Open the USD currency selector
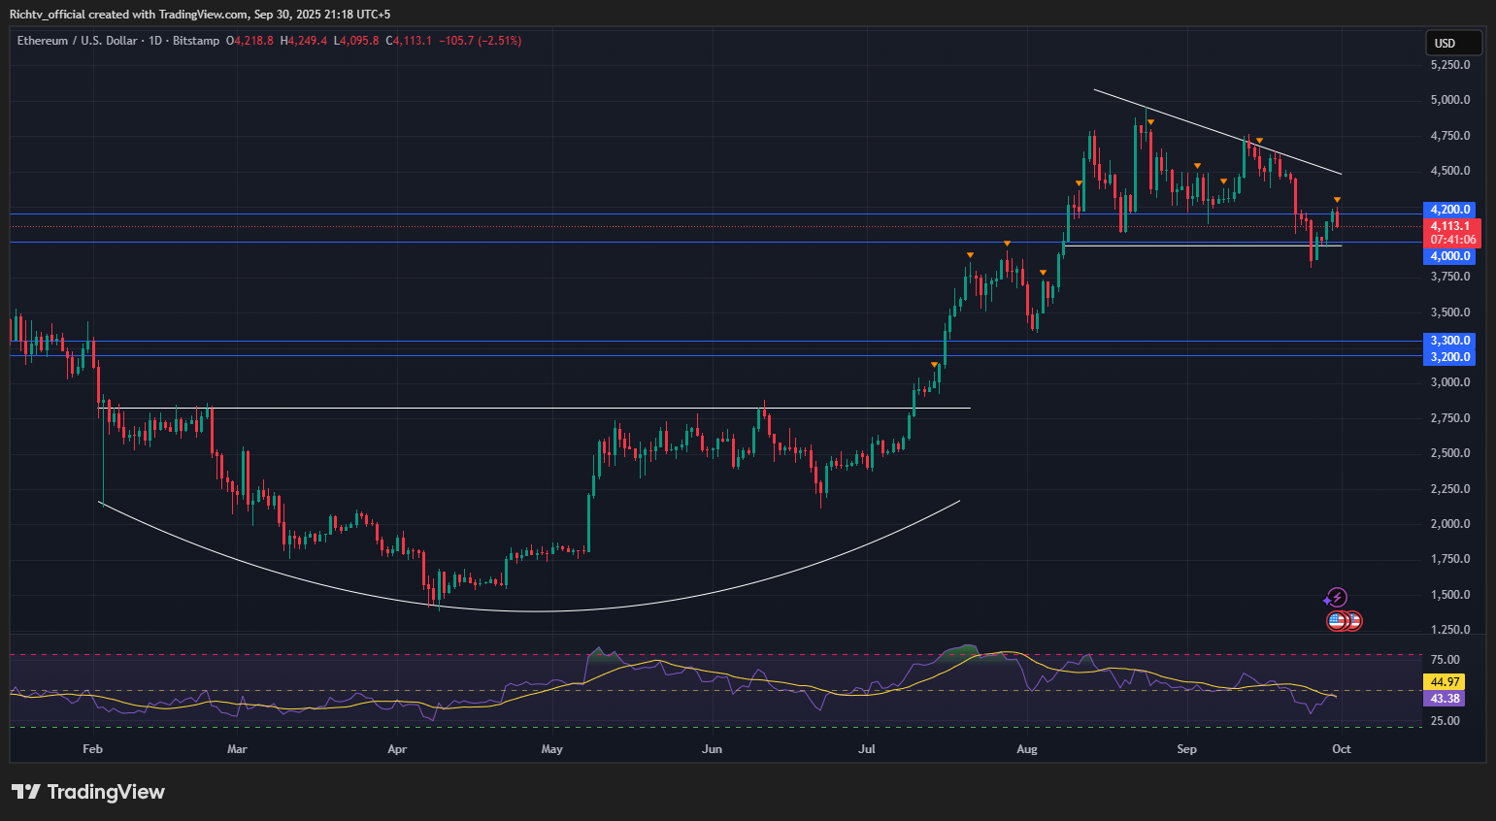This screenshot has width=1496, height=821. coord(1452,43)
